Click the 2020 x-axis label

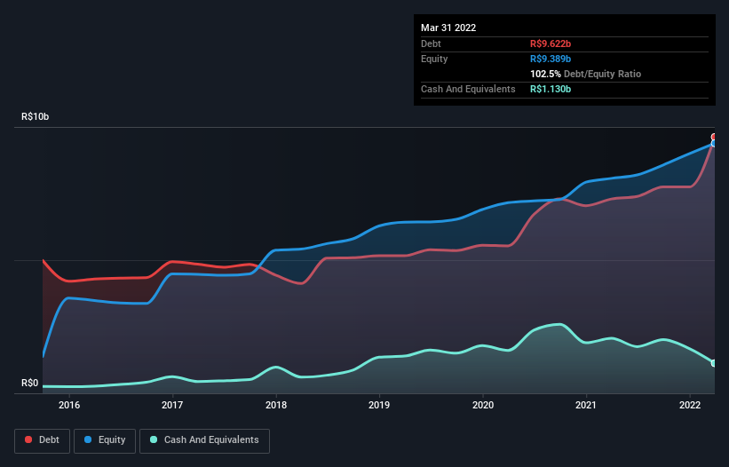tap(483, 405)
